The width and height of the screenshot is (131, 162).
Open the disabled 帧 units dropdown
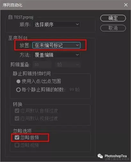68,64
